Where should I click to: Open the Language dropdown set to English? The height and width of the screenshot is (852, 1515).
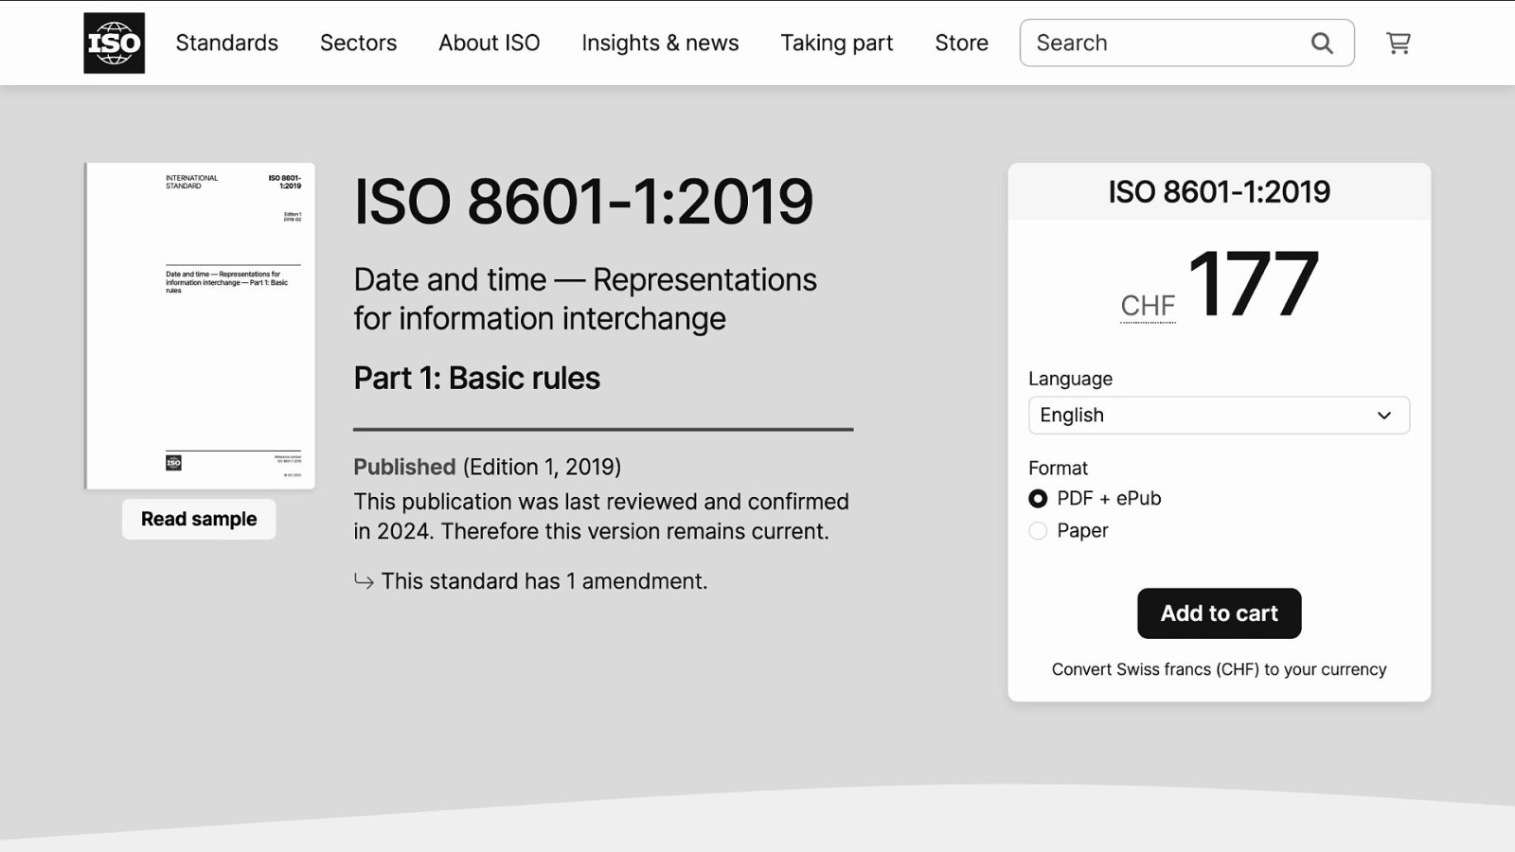pyautogui.click(x=1219, y=416)
